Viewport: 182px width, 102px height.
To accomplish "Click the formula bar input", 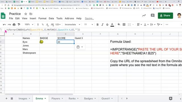I will pyautogui.click(x=93, y=30).
